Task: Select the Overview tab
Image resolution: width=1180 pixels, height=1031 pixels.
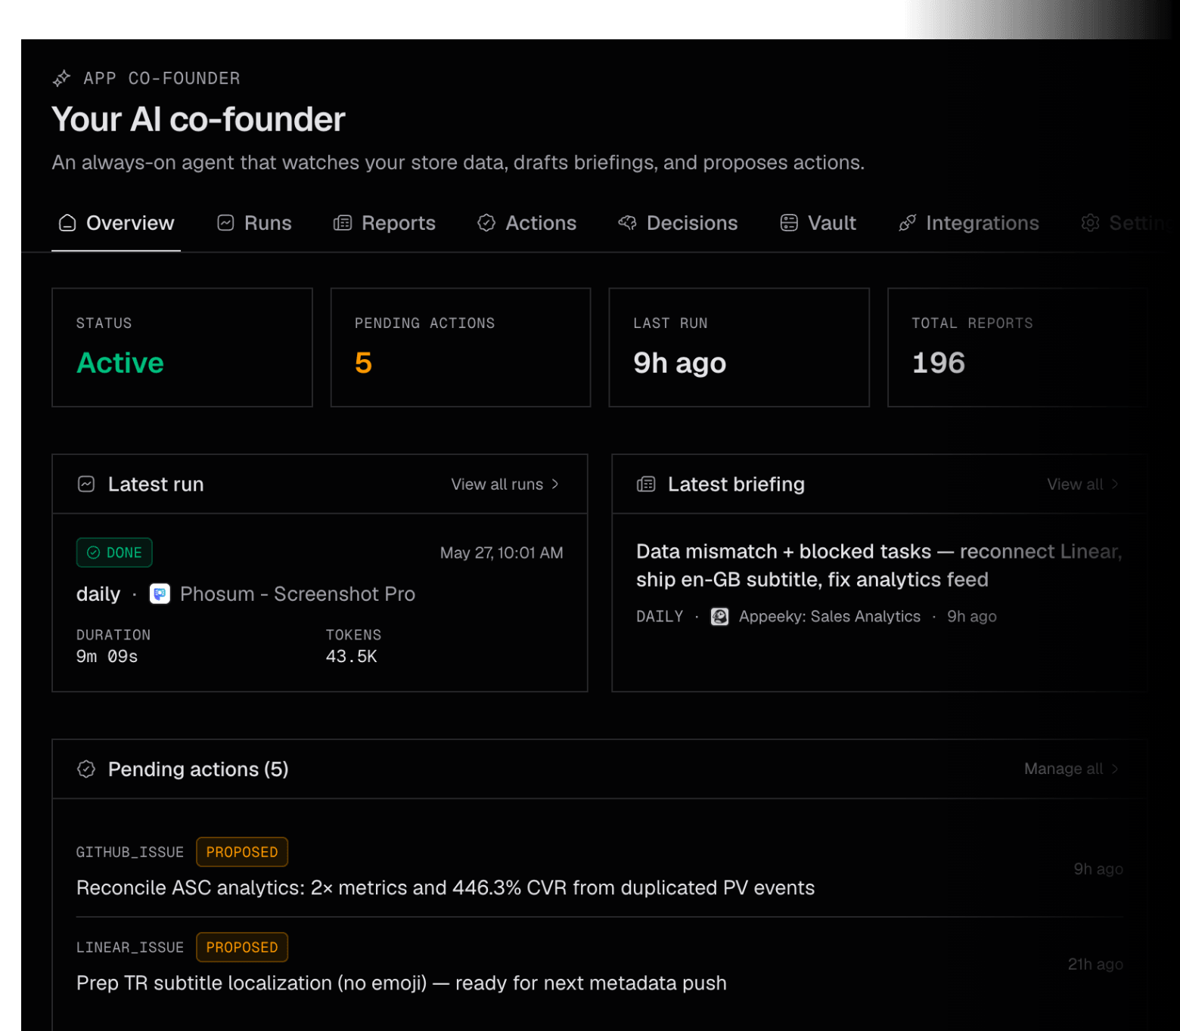Action: [x=116, y=223]
